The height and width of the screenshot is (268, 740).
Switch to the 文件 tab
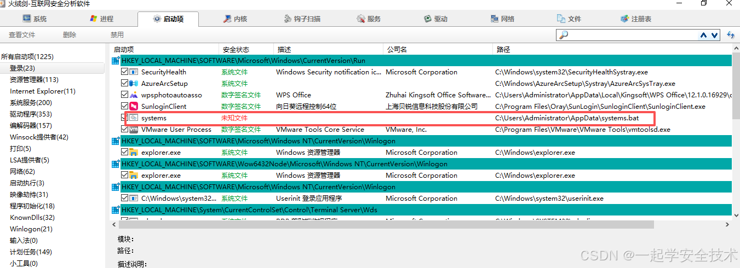click(x=570, y=19)
